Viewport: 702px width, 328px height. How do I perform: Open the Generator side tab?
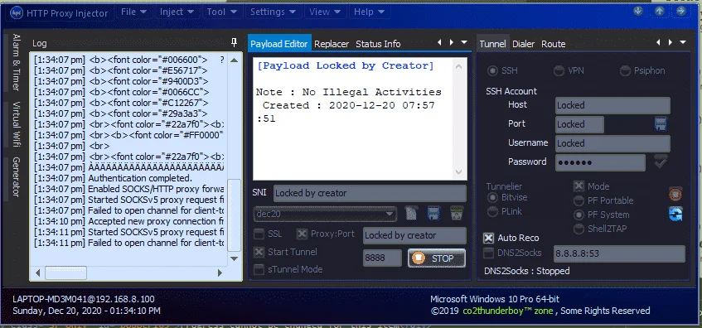(16, 176)
